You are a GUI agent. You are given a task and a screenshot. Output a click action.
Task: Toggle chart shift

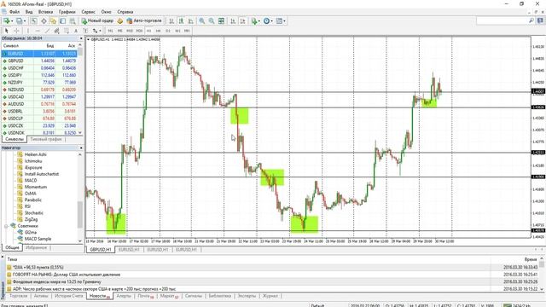coord(242,21)
